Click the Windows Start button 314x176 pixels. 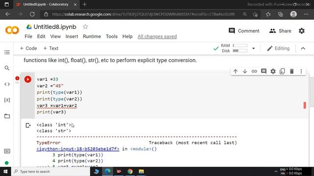(5, 172)
